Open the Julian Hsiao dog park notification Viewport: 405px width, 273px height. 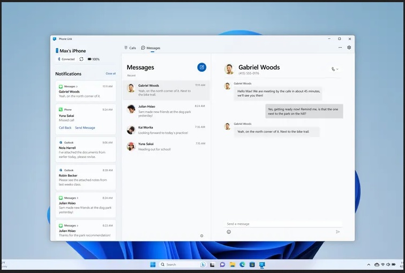pos(86,205)
